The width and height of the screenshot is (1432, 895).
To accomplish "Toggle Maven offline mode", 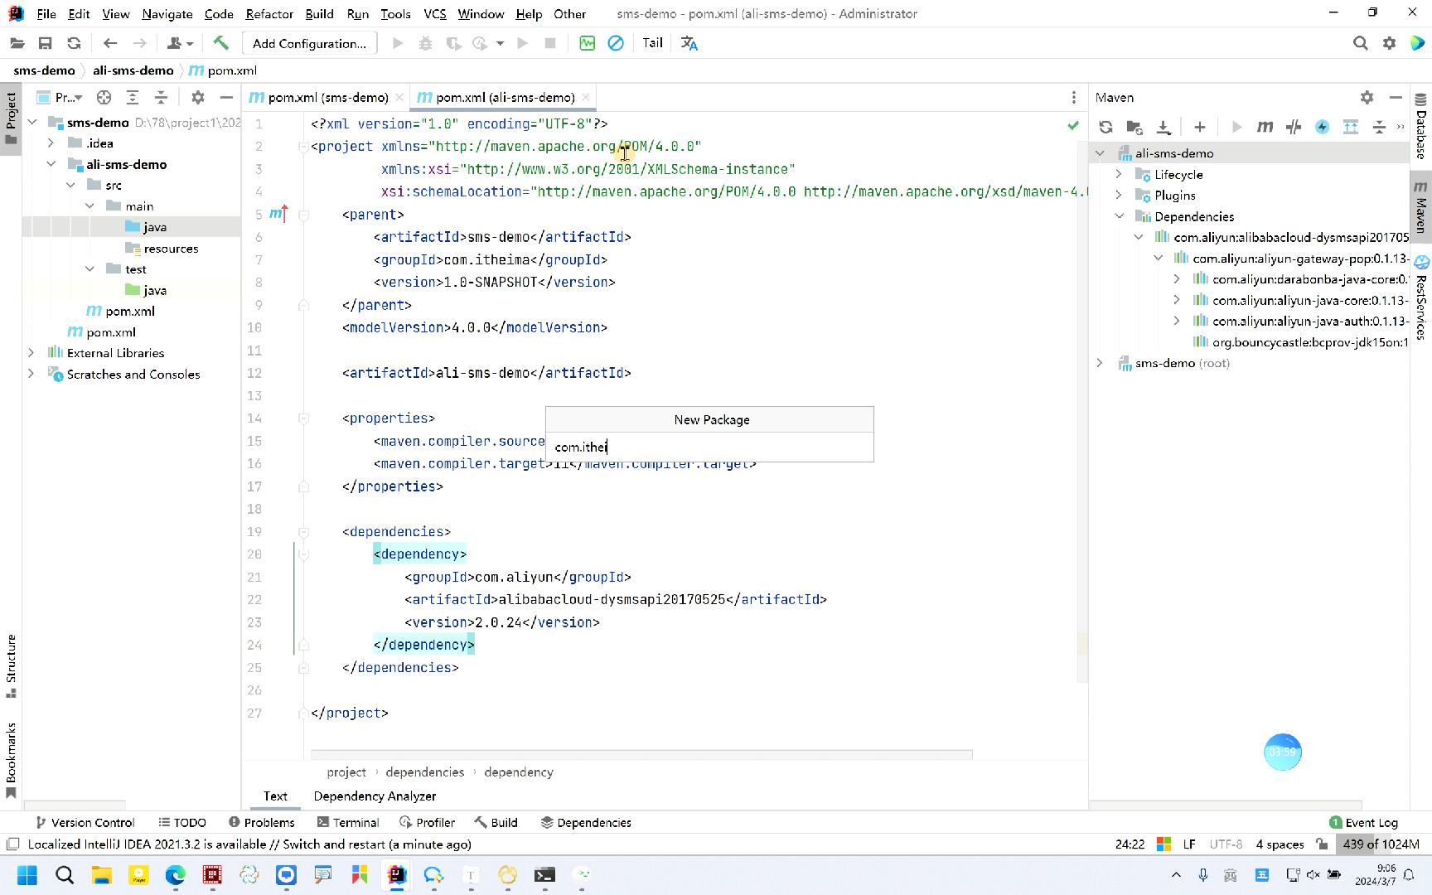I will (1294, 127).
